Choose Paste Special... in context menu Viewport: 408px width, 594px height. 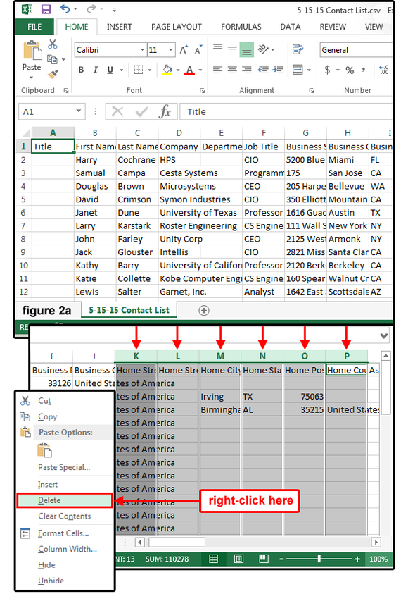(65, 467)
